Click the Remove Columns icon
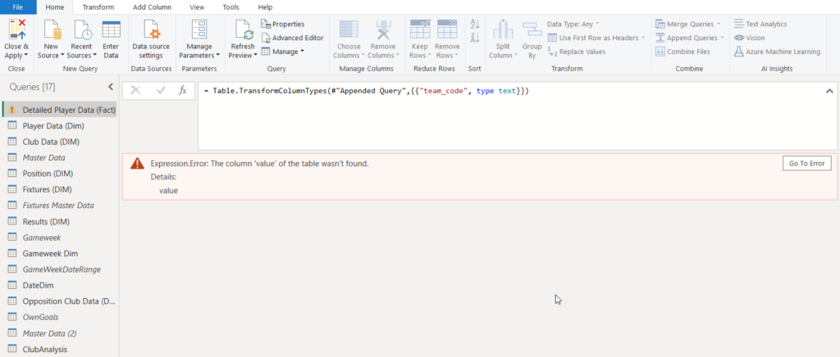The image size is (840, 357). [383, 29]
